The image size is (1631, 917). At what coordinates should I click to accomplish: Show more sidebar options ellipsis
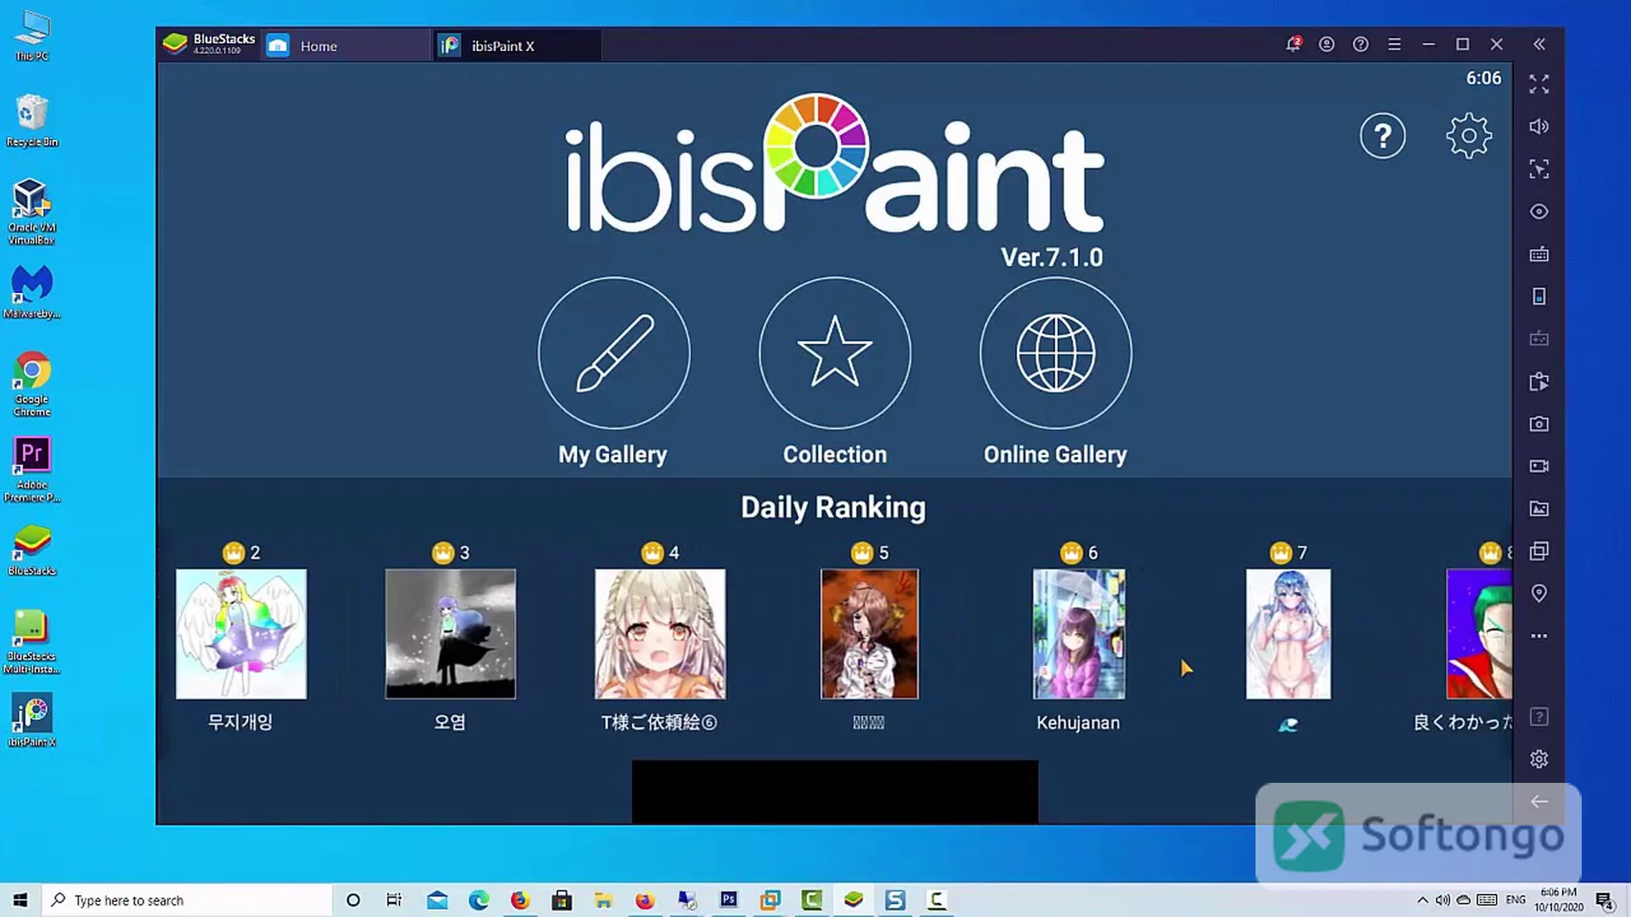click(1539, 636)
